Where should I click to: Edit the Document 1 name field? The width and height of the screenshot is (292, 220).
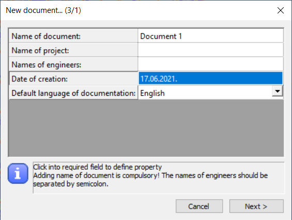coord(211,36)
